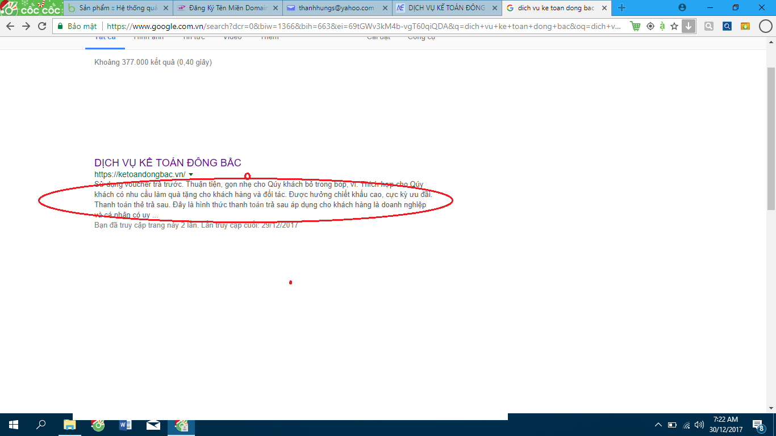Close the yahoo mail tab
776x436 pixels.
(385, 8)
